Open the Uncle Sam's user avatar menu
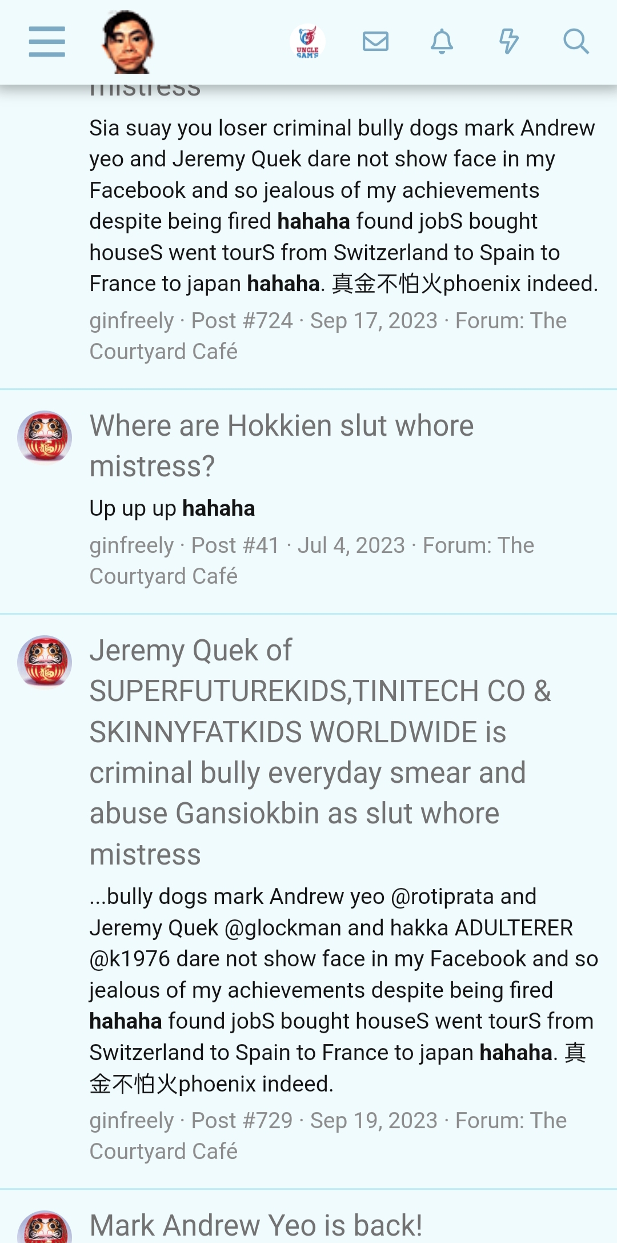The width and height of the screenshot is (617, 1243). click(307, 42)
